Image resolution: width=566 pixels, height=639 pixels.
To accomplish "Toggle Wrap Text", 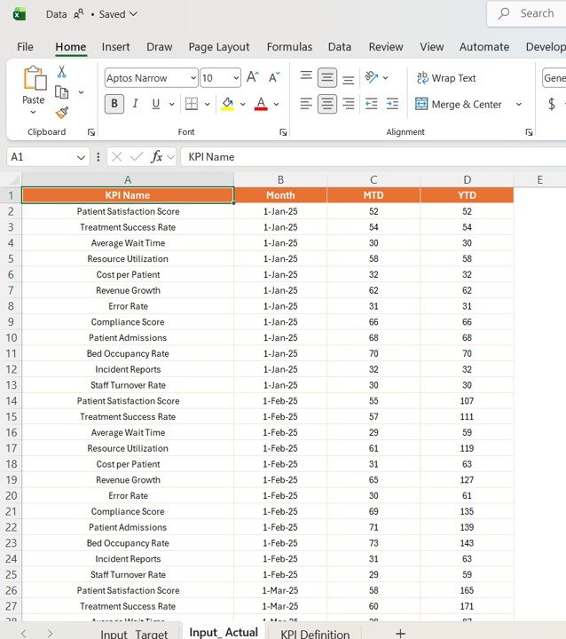I will tap(446, 78).
